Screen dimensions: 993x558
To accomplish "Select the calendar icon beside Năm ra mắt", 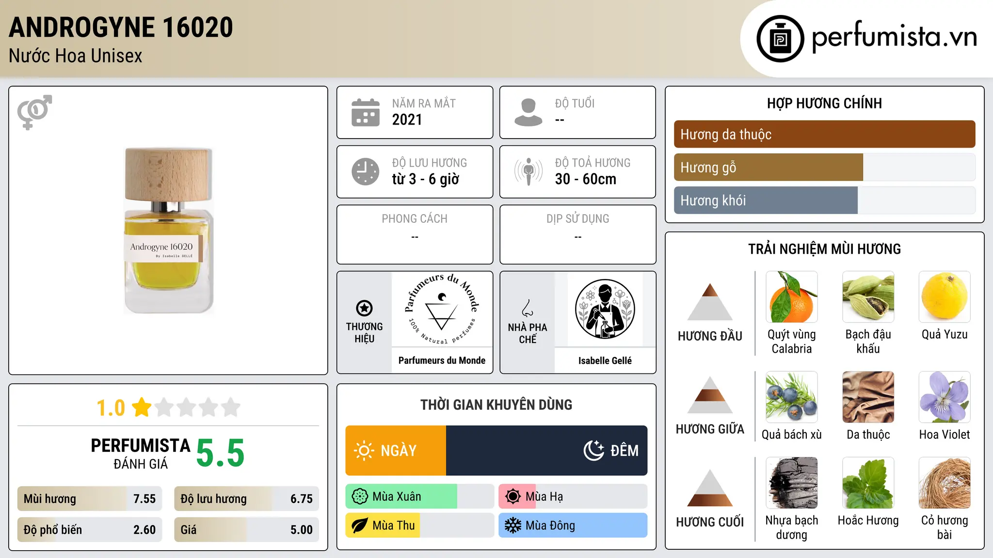I will point(366,112).
